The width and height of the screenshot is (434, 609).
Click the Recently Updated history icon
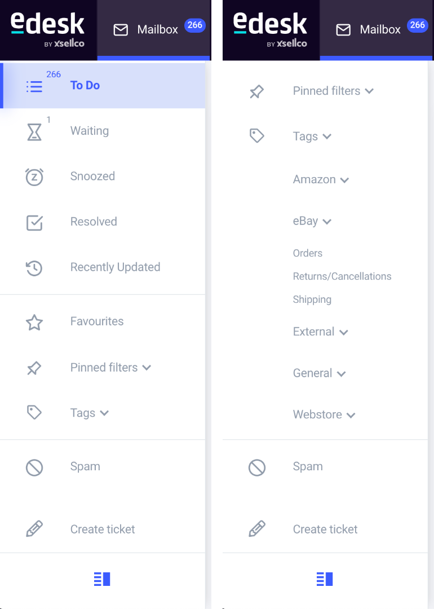(x=34, y=268)
